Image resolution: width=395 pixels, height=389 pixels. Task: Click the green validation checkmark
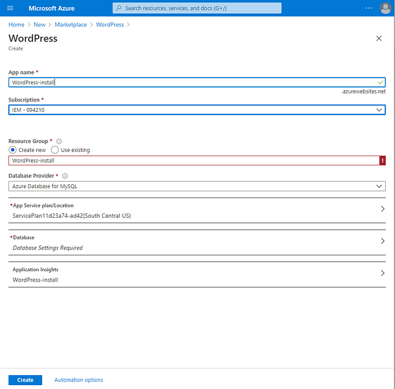pyautogui.click(x=381, y=82)
